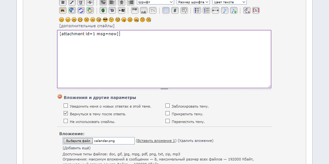Click the "Вставить вложение 1" link
Viewport: 329px width, 164px height.
(x=156, y=141)
